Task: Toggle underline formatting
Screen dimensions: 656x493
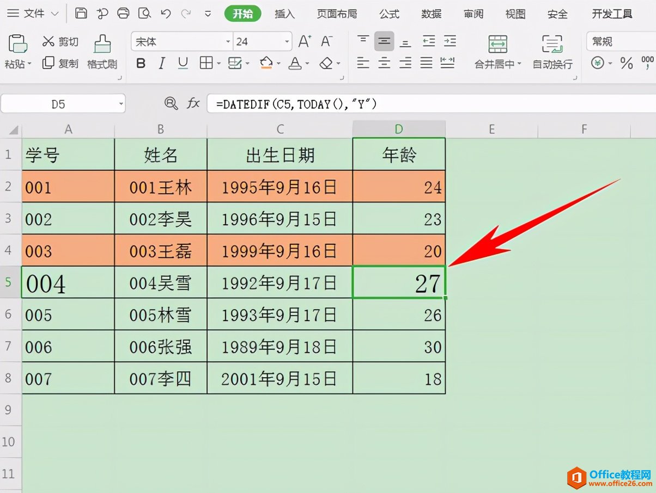Action: [183, 63]
